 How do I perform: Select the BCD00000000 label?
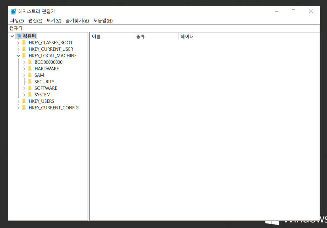click(x=48, y=62)
